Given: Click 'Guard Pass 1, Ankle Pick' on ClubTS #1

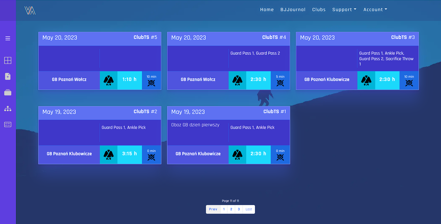Looking at the screenshot, I should tap(253, 128).
